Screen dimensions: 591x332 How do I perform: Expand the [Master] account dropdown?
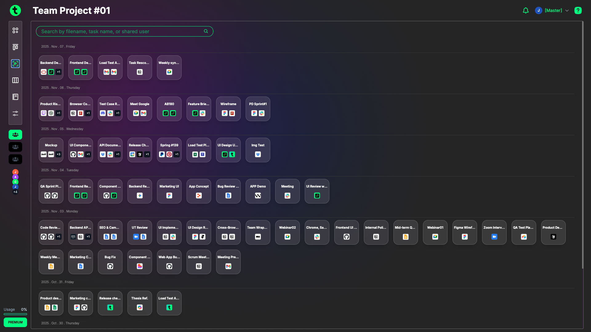tap(567, 10)
